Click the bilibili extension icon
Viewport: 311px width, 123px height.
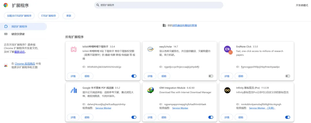(74, 49)
